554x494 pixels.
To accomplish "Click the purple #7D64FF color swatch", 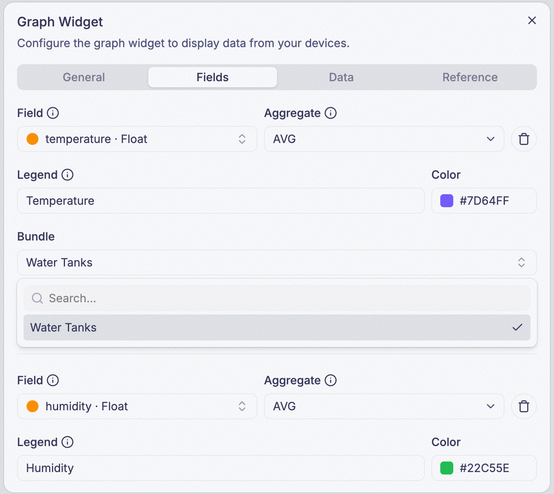I will coord(447,201).
